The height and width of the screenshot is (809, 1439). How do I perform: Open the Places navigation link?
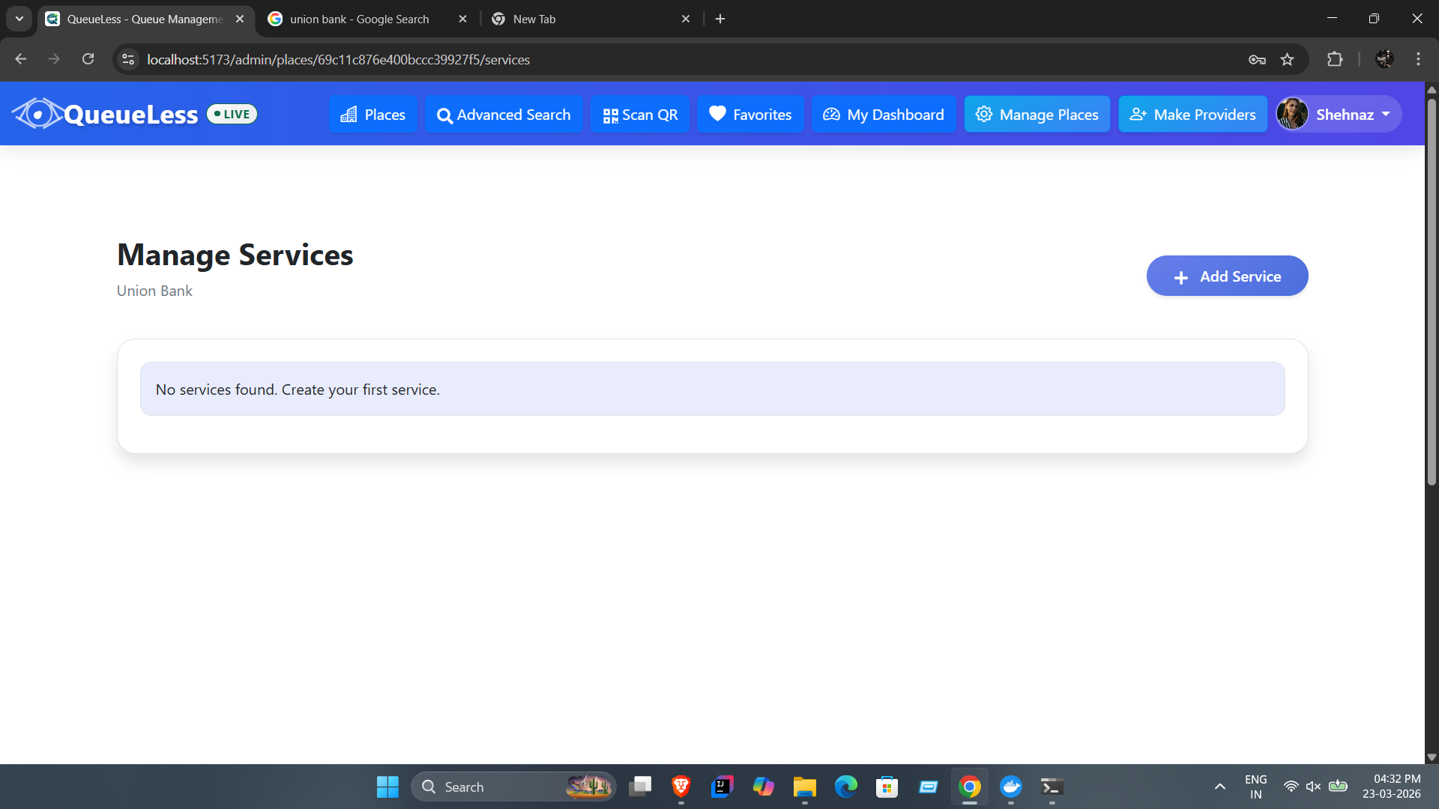(372, 115)
